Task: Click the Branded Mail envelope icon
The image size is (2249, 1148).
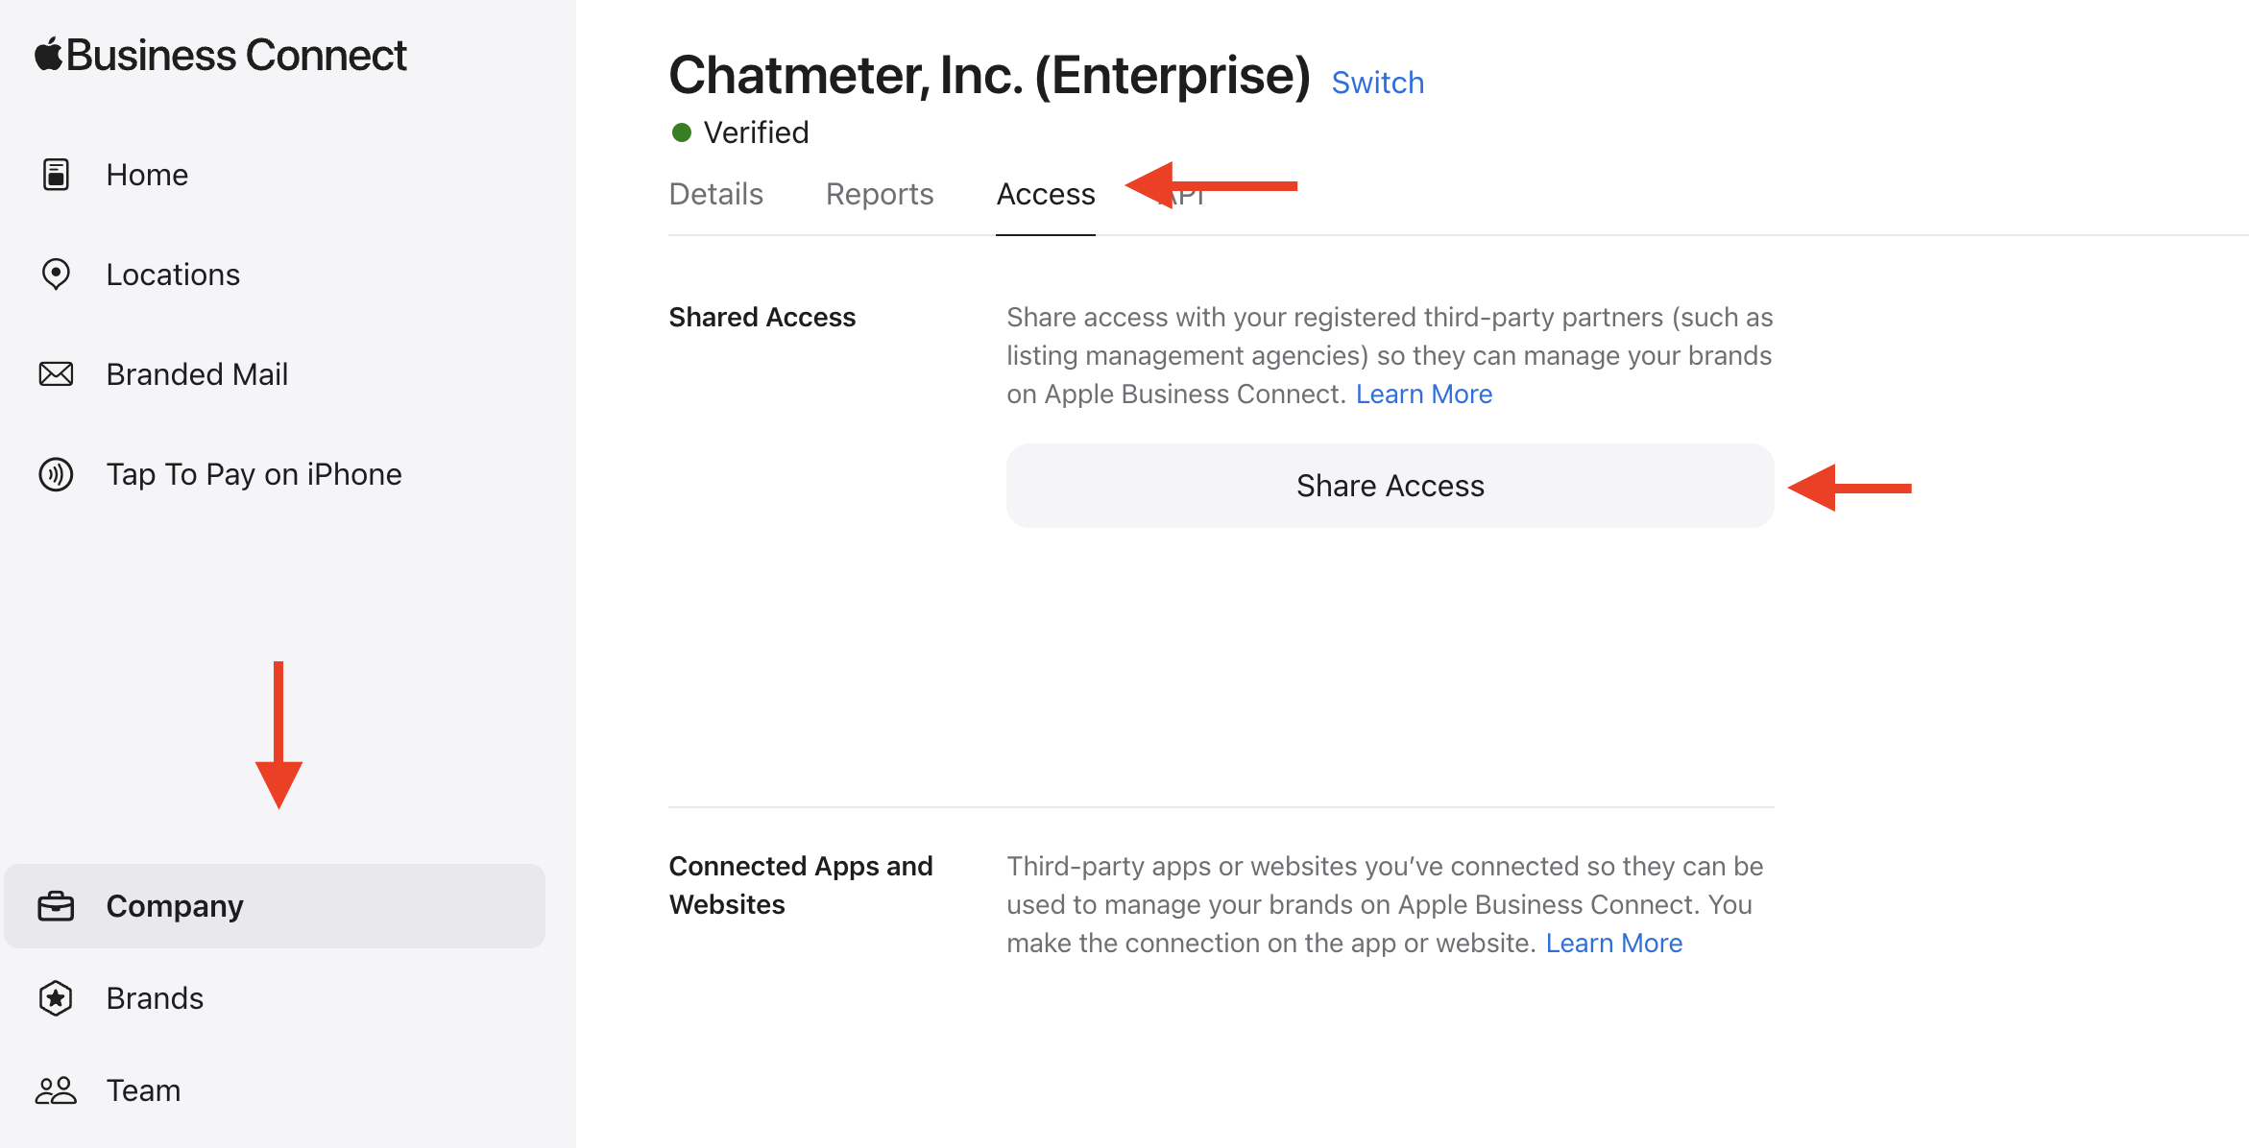Action: (56, 374)
